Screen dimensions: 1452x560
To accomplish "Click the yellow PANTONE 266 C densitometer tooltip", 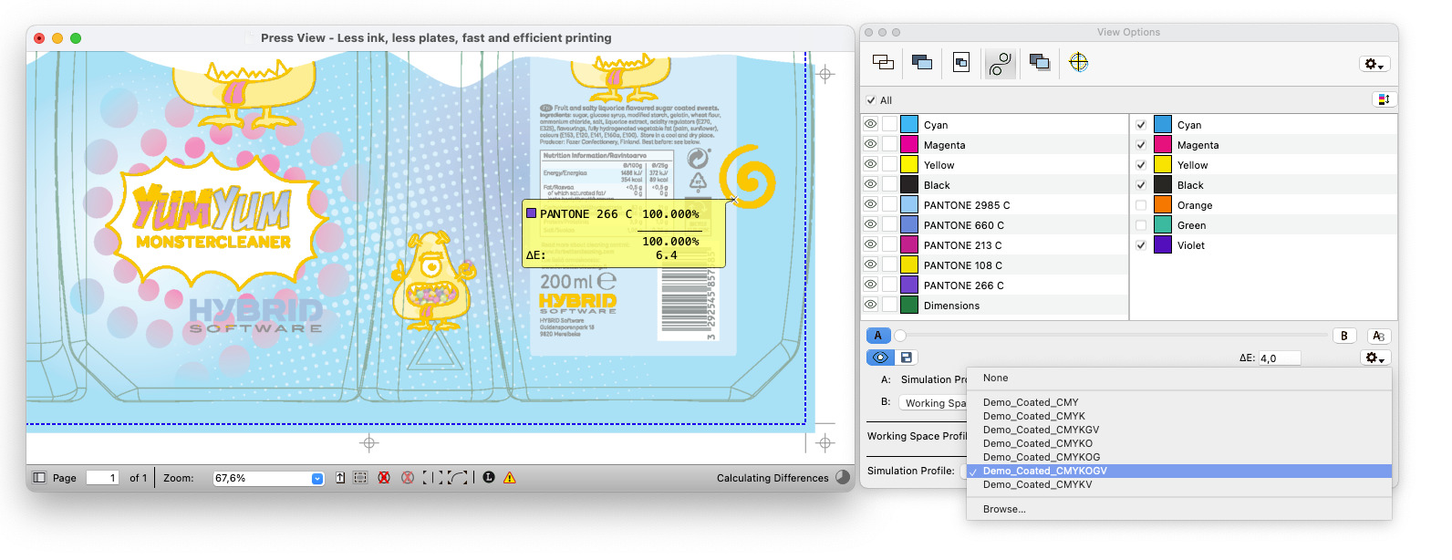I will point(624,233).
